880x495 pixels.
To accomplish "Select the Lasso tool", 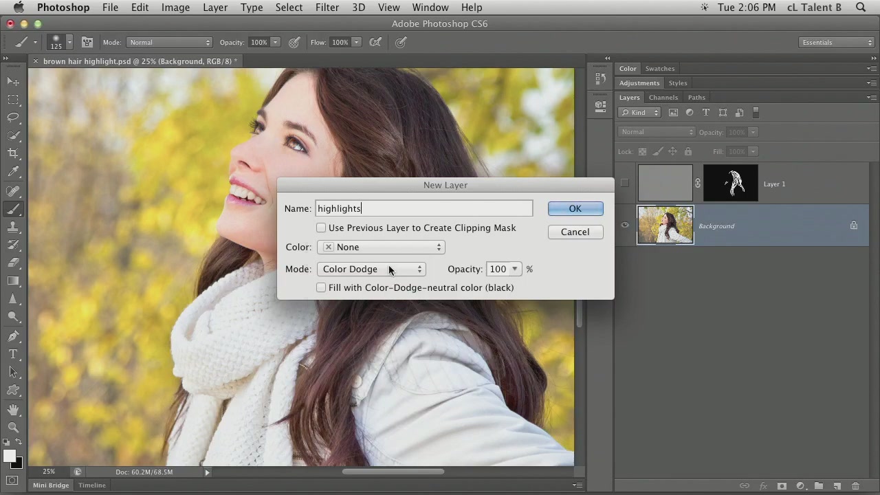I will point(13,118).
